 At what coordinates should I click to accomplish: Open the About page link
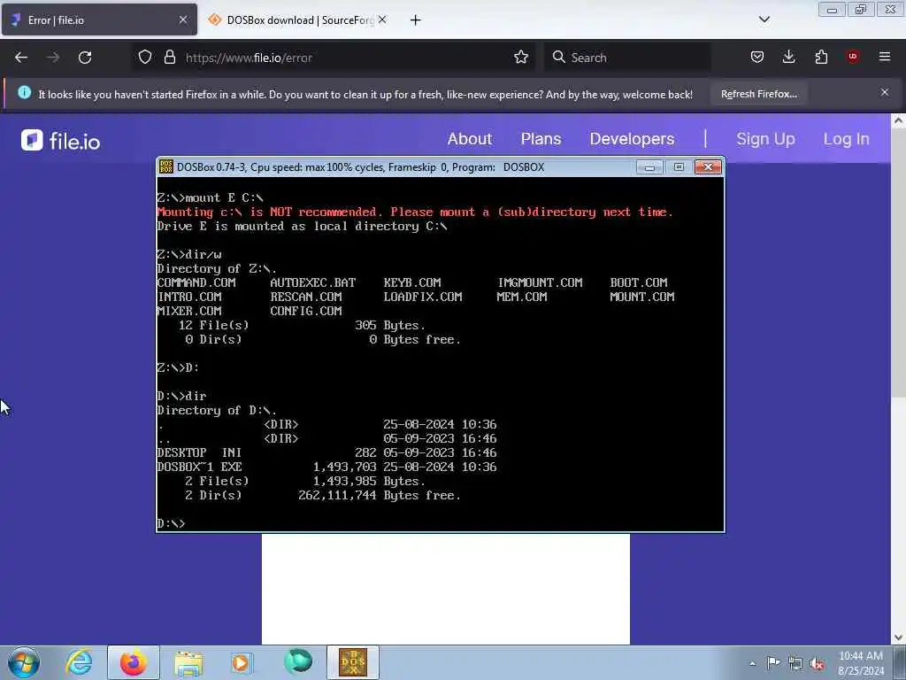pyautogui.click(x=469, y=139)
